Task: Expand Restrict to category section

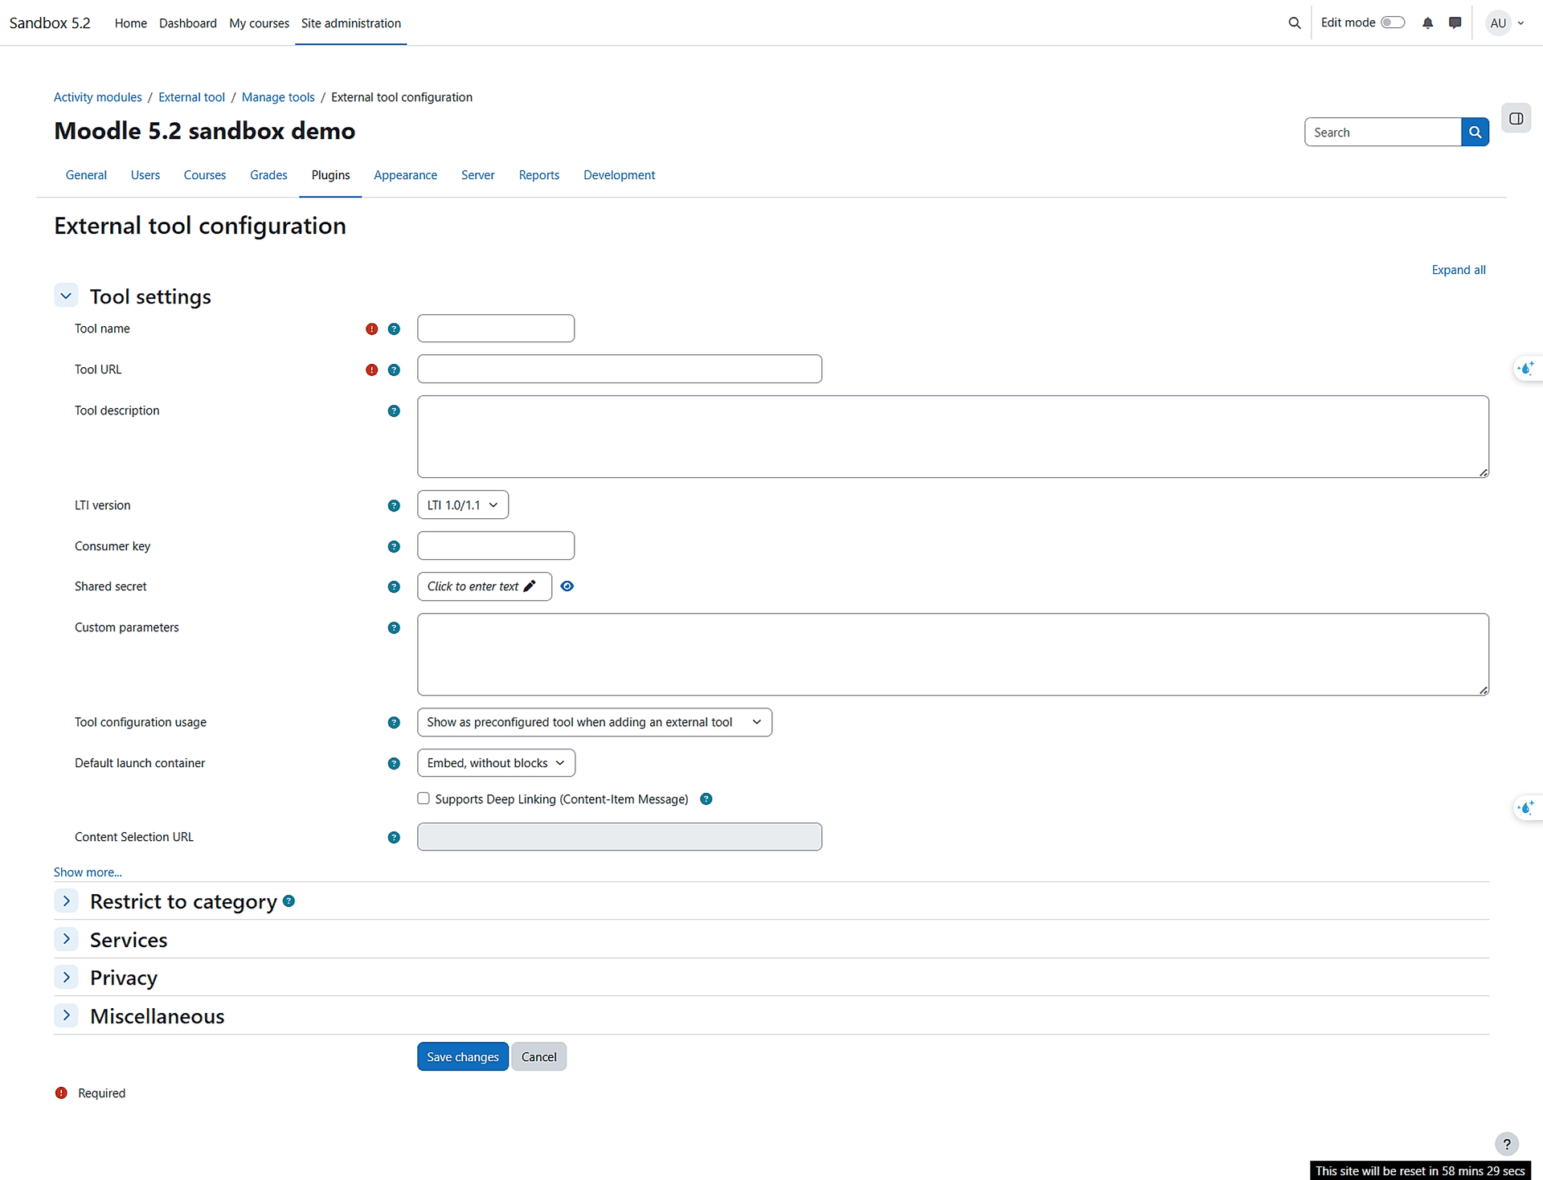Action: coord(66,901)
